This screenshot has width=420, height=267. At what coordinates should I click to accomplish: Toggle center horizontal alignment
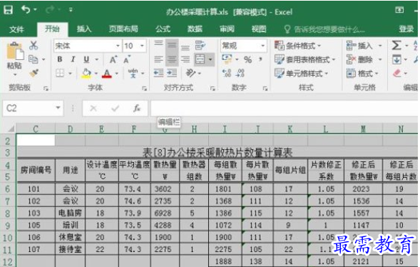coord(172,59)
